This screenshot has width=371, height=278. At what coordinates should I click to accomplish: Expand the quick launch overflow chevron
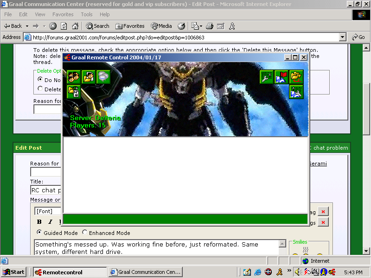coord(289,270)
